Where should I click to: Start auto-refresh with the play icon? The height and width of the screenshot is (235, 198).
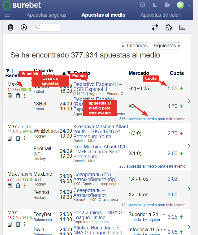point(24,28)
